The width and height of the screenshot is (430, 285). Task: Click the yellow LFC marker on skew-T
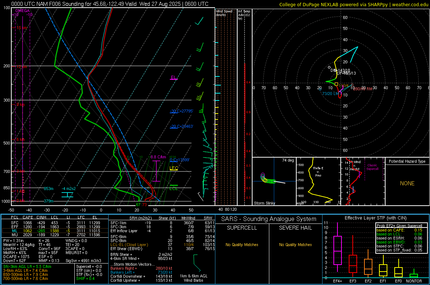tap(174, 168)
